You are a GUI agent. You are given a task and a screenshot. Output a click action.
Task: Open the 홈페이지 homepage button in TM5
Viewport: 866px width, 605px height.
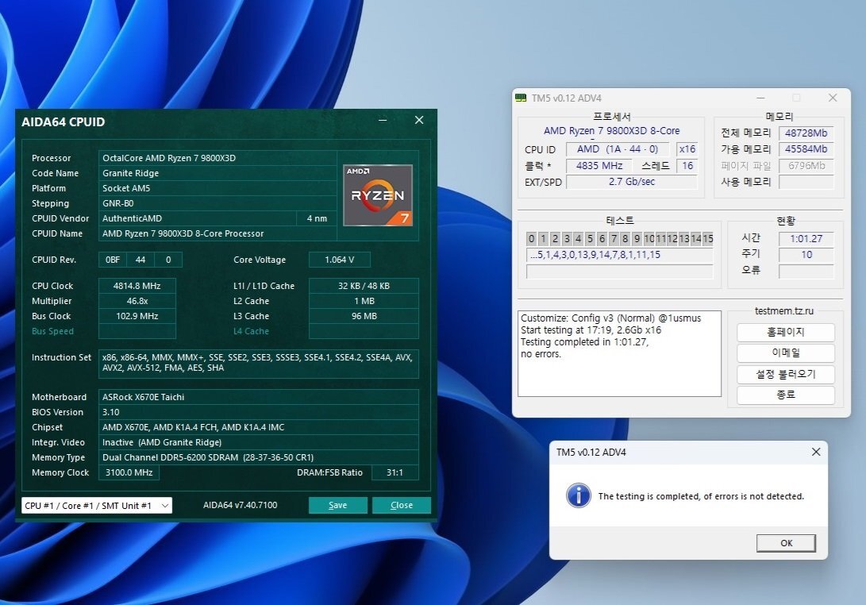[785, 332]
